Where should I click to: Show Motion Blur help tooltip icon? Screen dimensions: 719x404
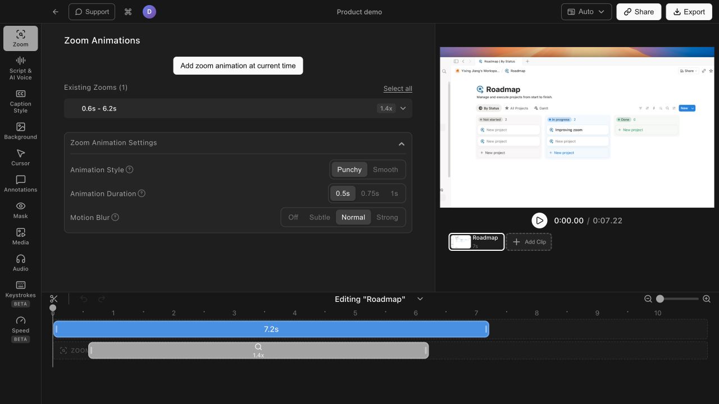[x=115, y=217]
